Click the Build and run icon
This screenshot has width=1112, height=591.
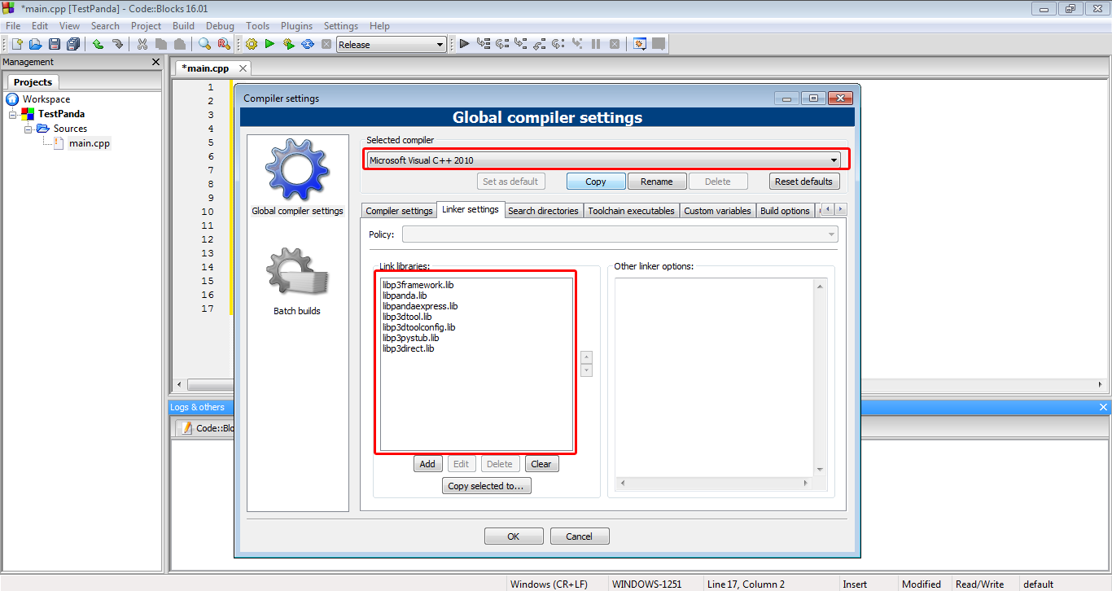pos(288,44)
